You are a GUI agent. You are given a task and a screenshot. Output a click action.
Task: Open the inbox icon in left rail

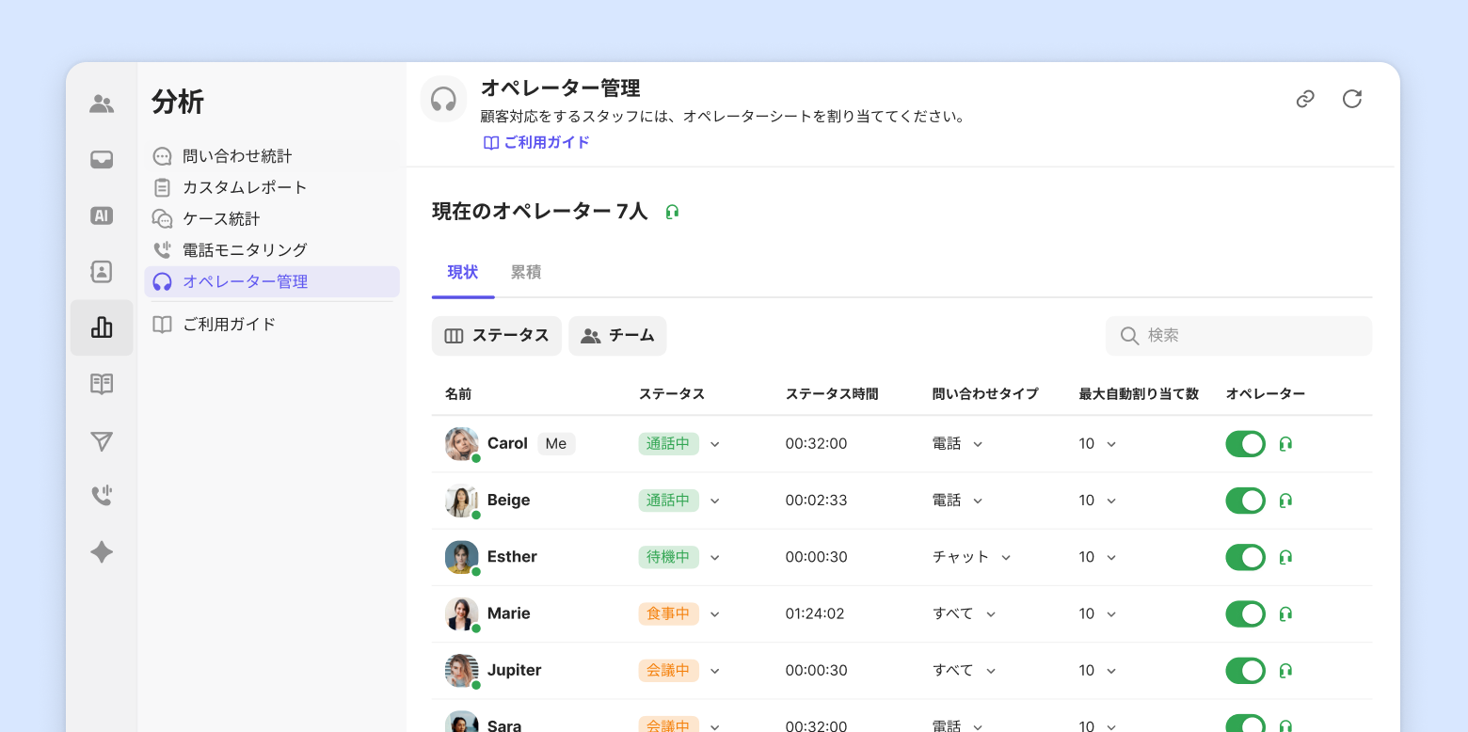[x=102, y=160]
